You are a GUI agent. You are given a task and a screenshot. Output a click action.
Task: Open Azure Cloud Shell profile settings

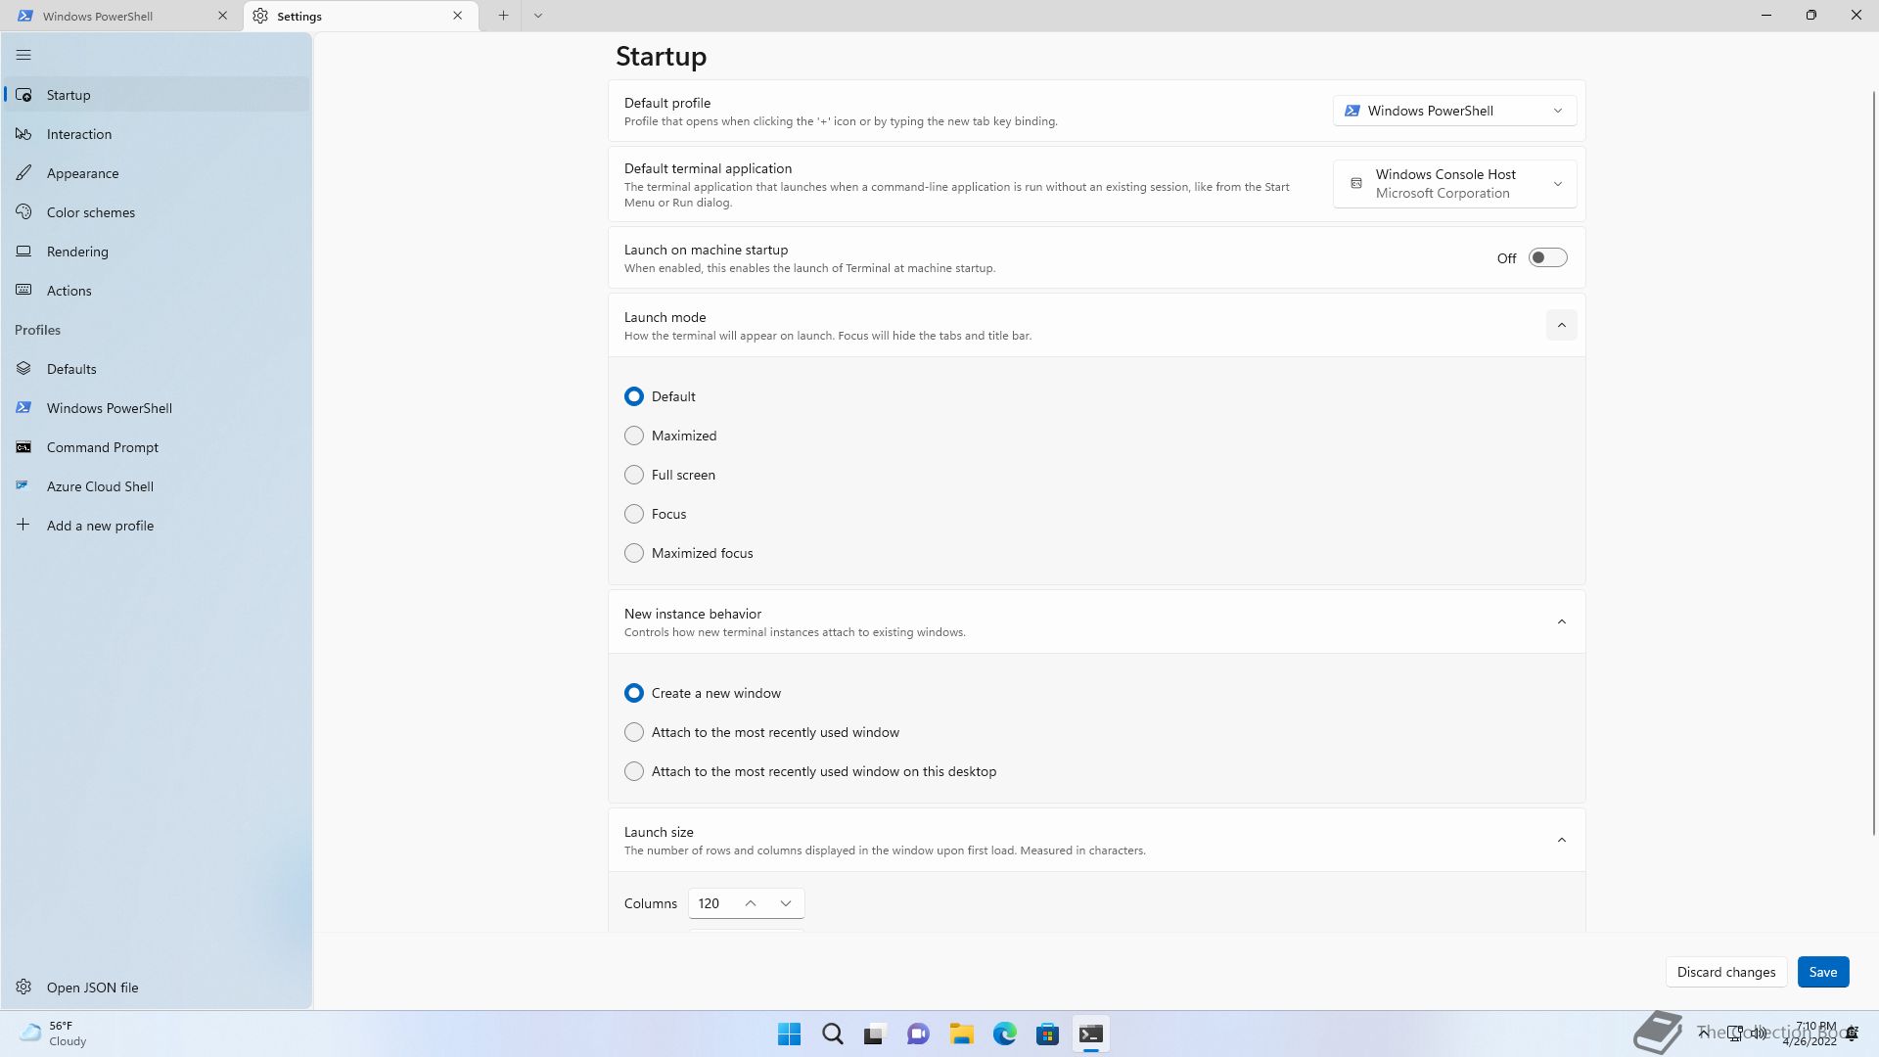pyautogui.click(x=157, y=486)
